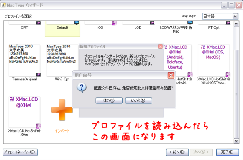Select the LCD.W7默认字体.仿Mac profile
Viewport: 243px width, 160px height.
[176, 29]
